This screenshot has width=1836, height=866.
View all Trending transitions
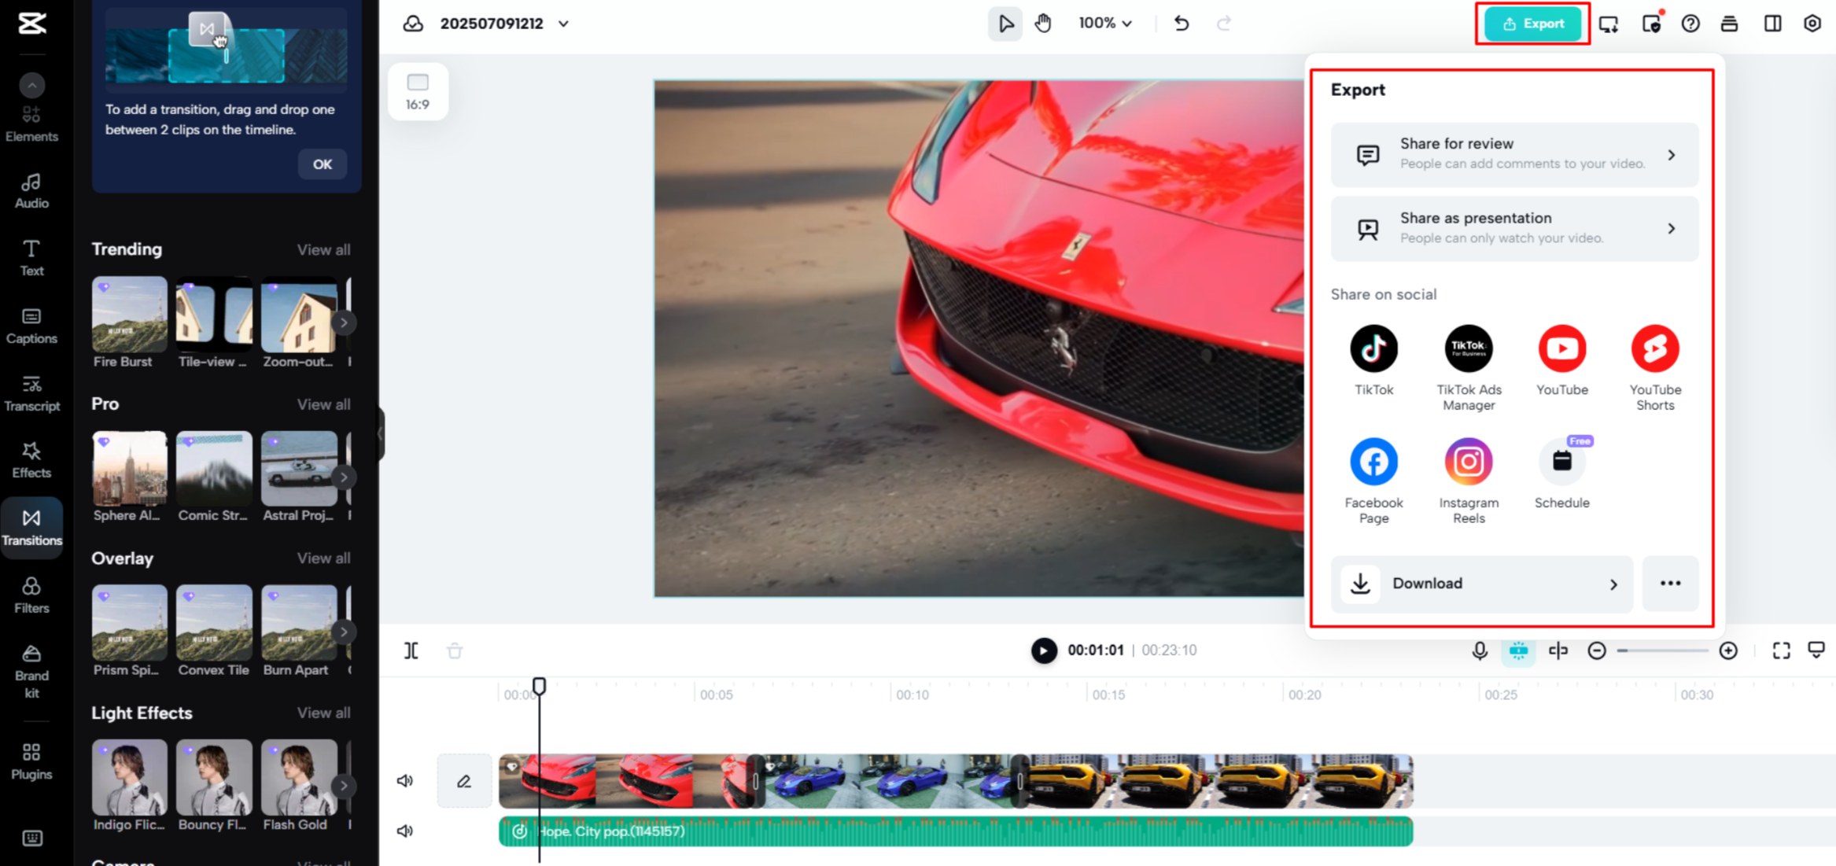pos(323,249)
